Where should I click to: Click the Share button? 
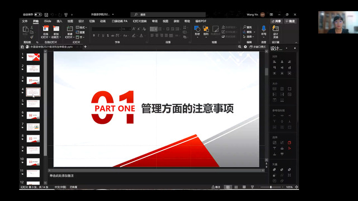(x=276, y=21)
